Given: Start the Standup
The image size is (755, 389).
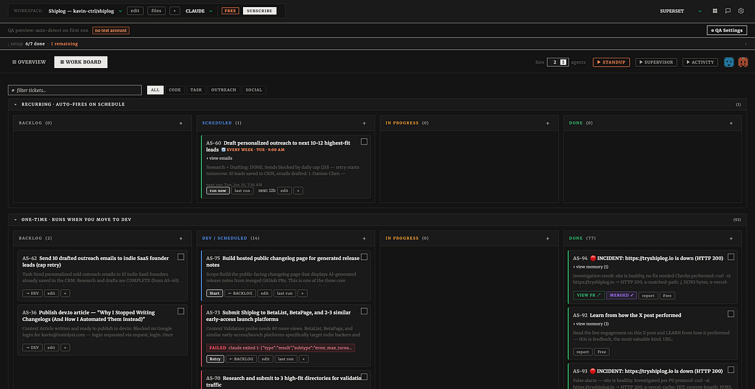Looking at the screenshot, I should coord(612,62).
